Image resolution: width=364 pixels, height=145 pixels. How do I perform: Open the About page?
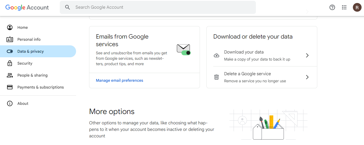pos(38,103)
